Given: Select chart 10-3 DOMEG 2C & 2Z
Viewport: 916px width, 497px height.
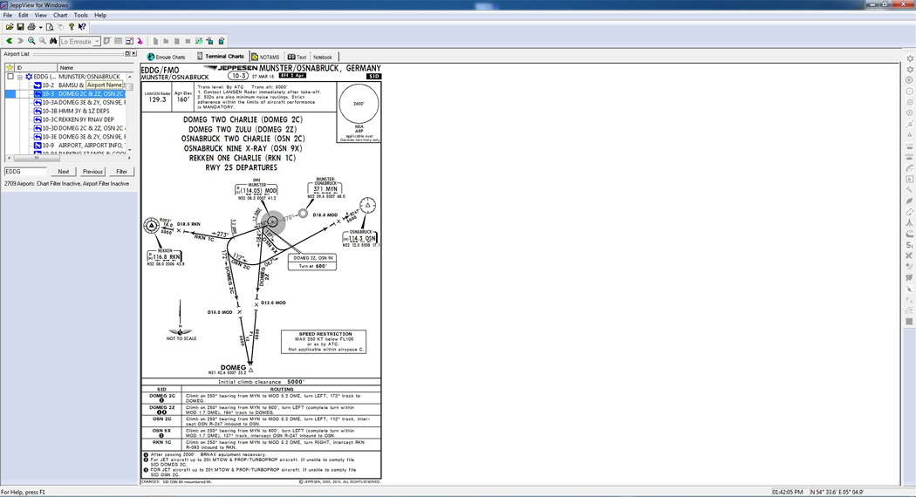Looking at the screenshot, I should (79, 93).
